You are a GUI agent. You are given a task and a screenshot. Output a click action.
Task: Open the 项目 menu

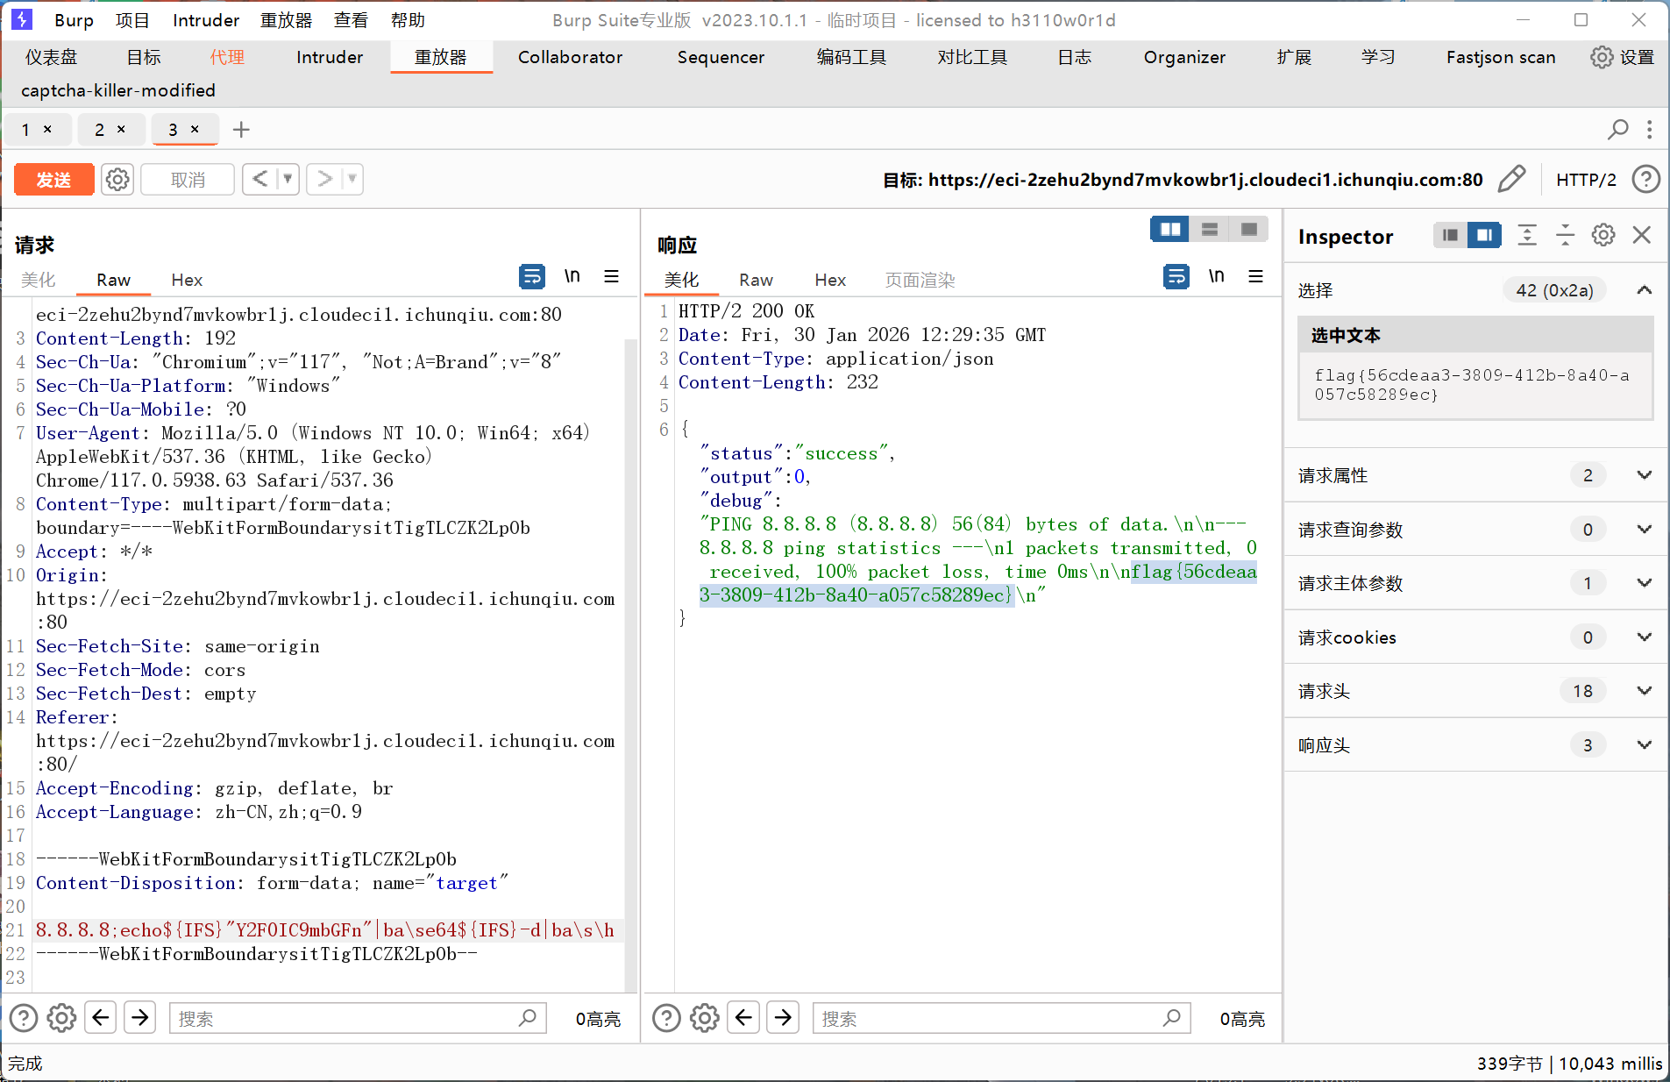[132, 20]
